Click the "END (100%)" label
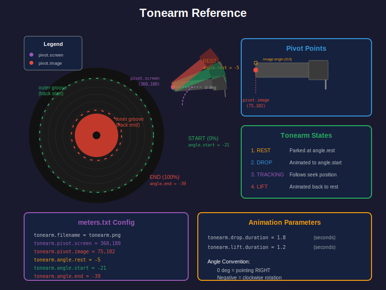Image resolution: width=386 pixels, height=290 pixels. [165, 177]
